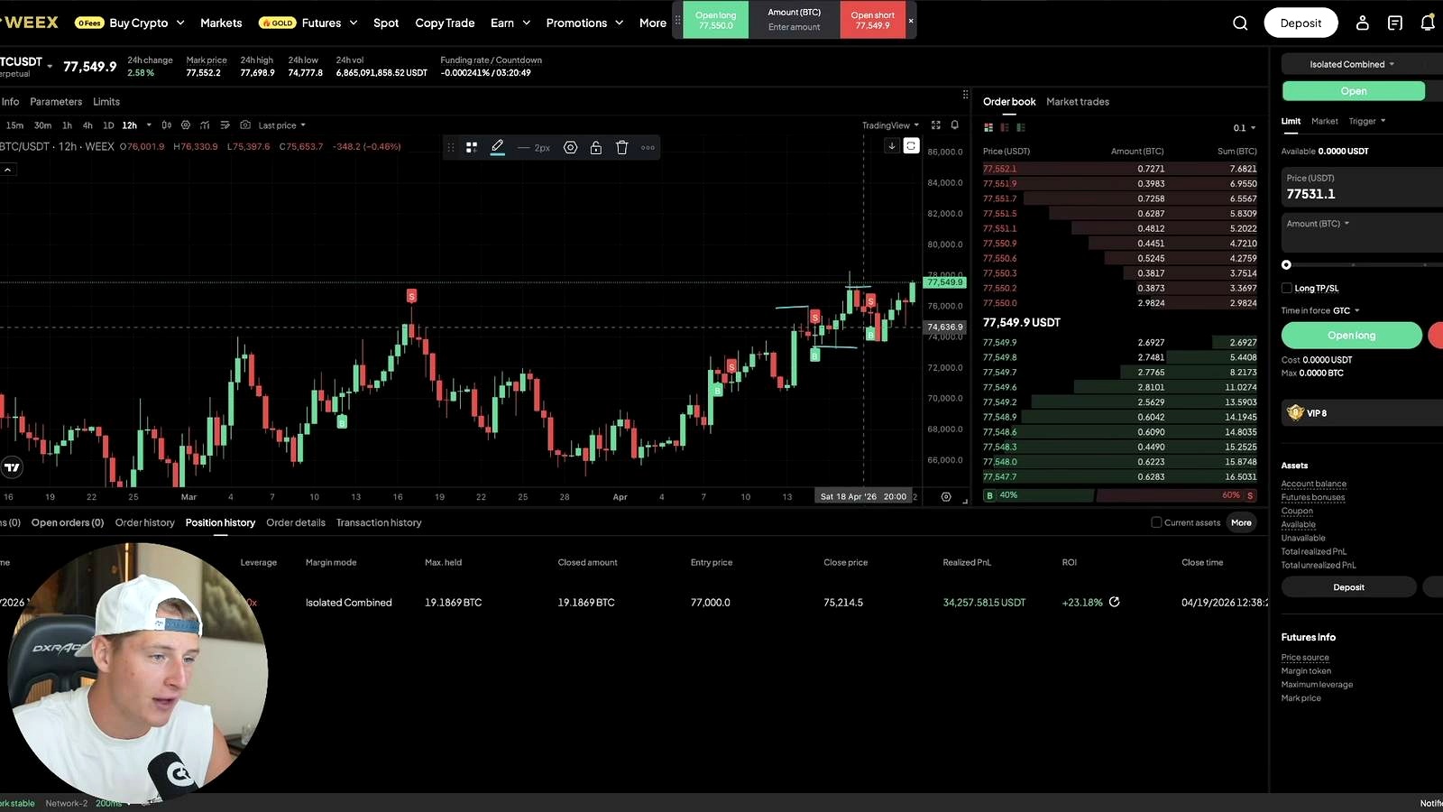Show buy orders only order book view

[x=1021, y=127]
